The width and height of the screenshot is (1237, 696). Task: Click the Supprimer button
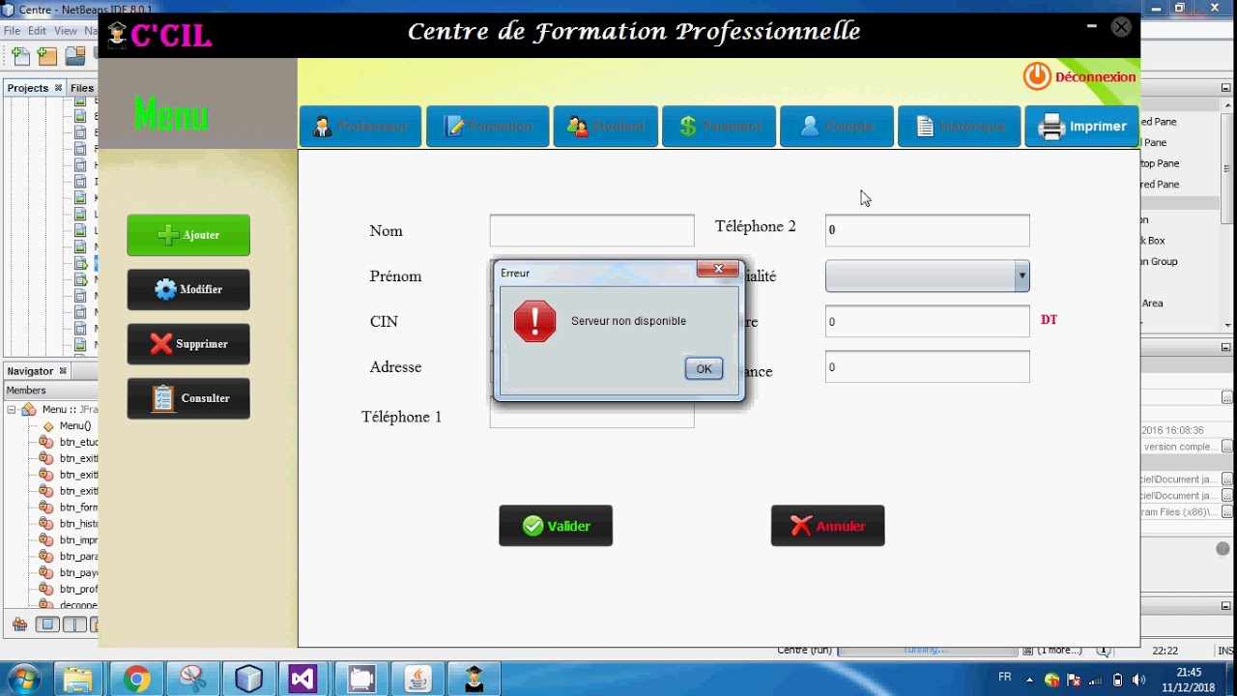(x=188, y=343)
